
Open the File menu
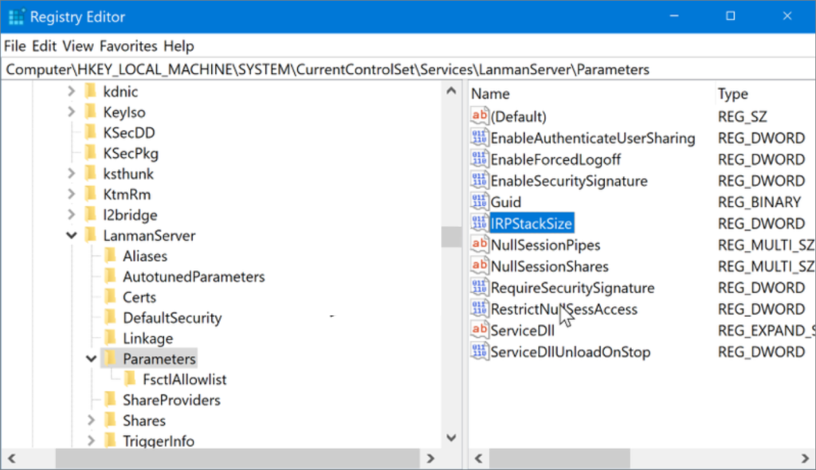click(x=14, y=45)
